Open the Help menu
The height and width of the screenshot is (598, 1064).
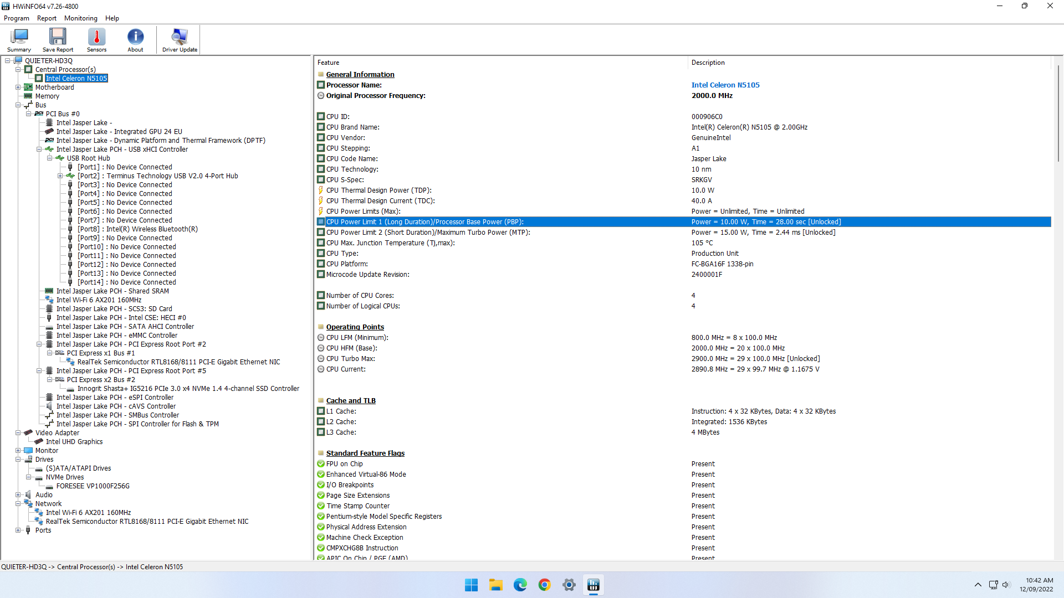(112, 18)
